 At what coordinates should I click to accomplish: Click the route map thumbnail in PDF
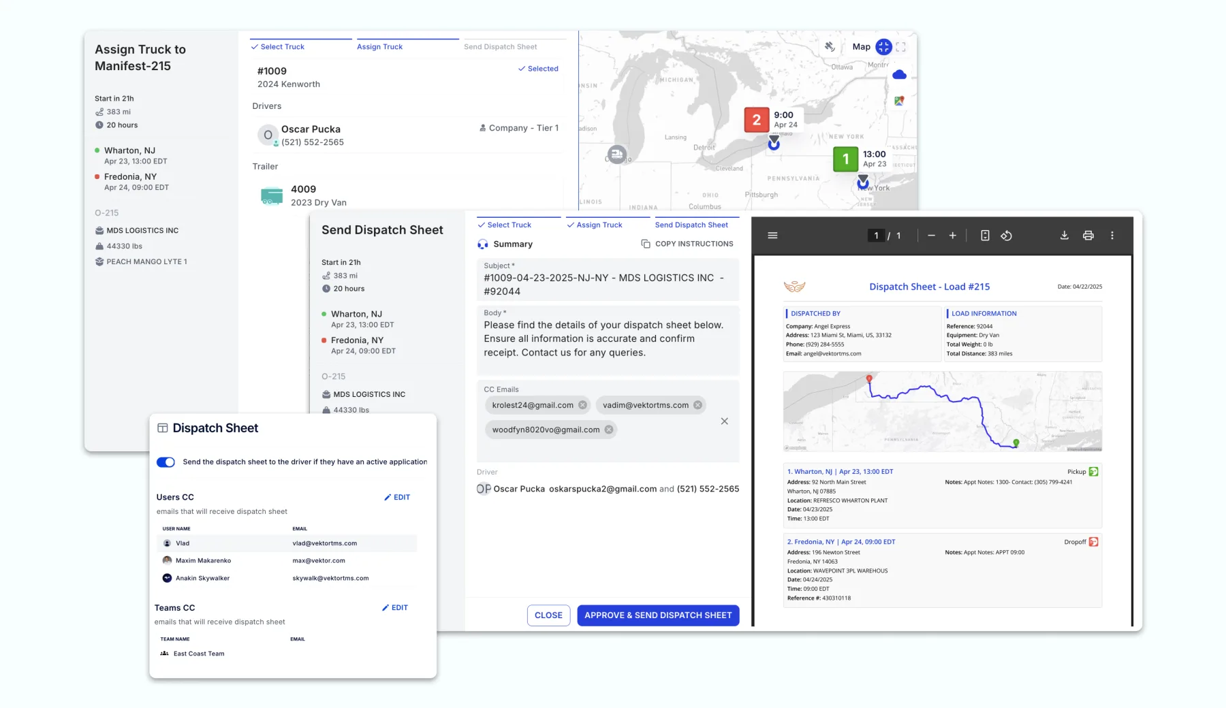pyautogui.click(x=943, y=411)
